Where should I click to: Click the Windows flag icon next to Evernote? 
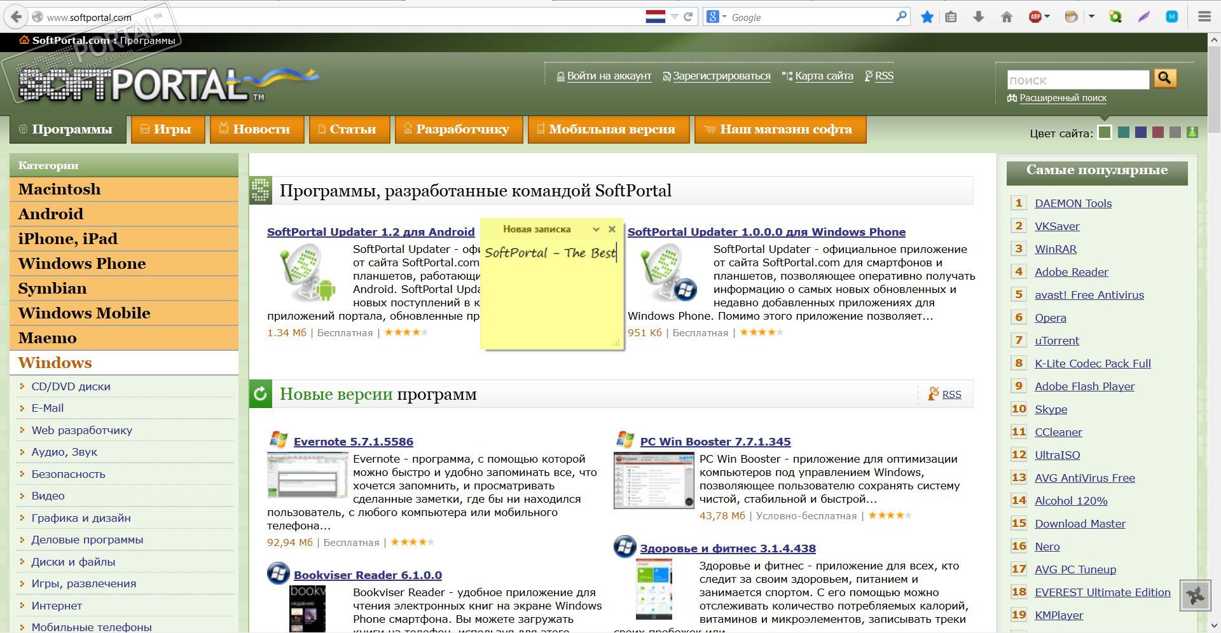click(279, 439)
